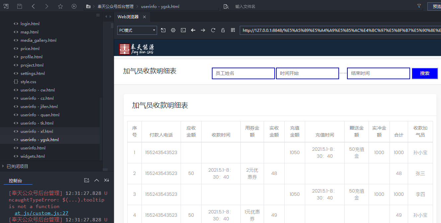Switch to the 控制台 console tab

pos(15,181)
